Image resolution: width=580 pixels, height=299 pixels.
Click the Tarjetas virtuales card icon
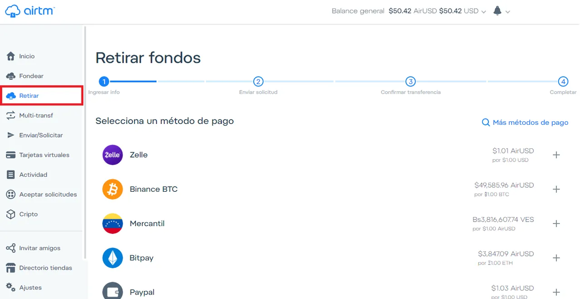click(x=11, y=155)
